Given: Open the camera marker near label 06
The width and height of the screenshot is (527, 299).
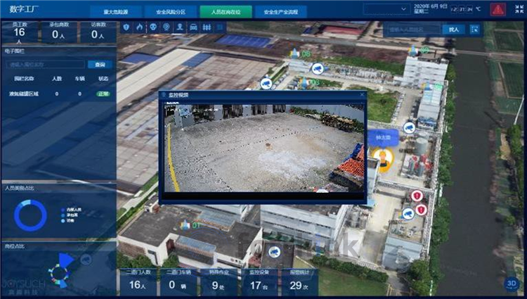Looking at the screenshot, I should pyautogui.click(x=317, y=68).
